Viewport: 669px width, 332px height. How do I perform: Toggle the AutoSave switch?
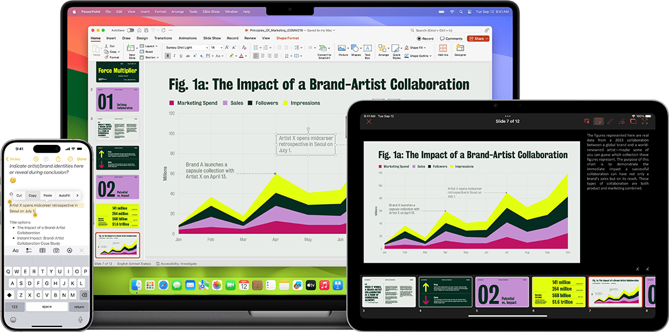coord(130,30)
